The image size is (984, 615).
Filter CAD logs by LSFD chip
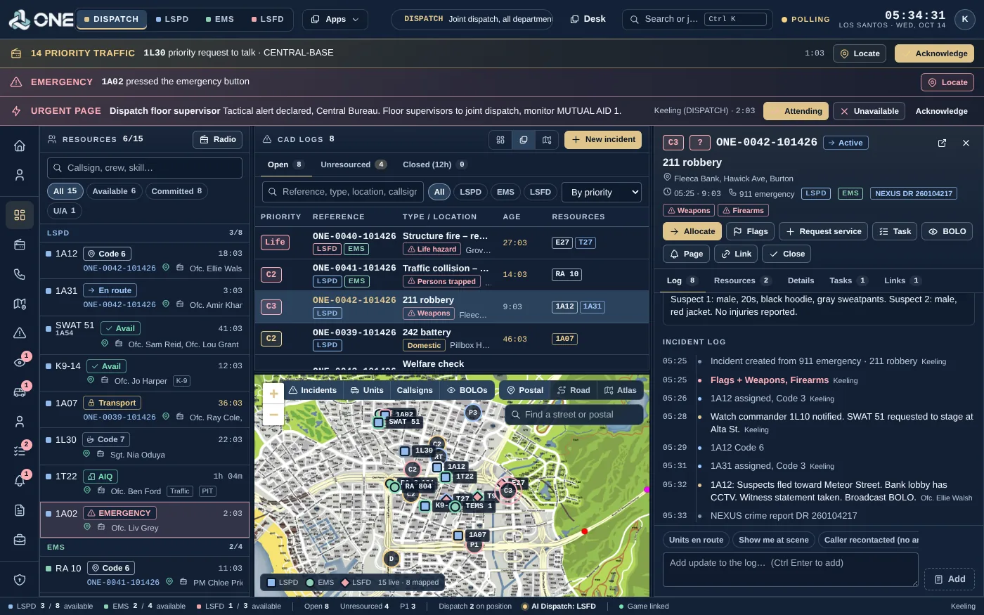pos(540,192)
